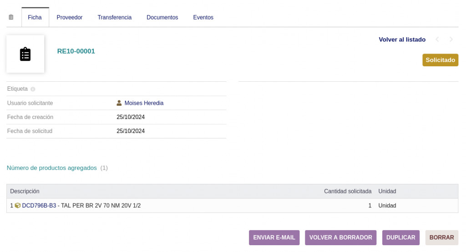Click the clipboard icon left of Ficha tab
The width and height of the screenshot is (466, 252).
11,17
